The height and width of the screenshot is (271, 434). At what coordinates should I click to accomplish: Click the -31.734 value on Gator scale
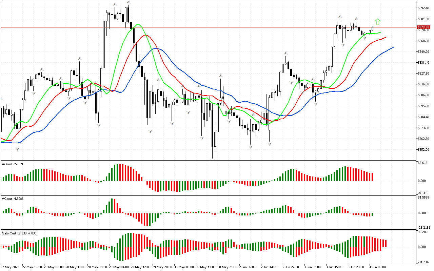(423, 262)
